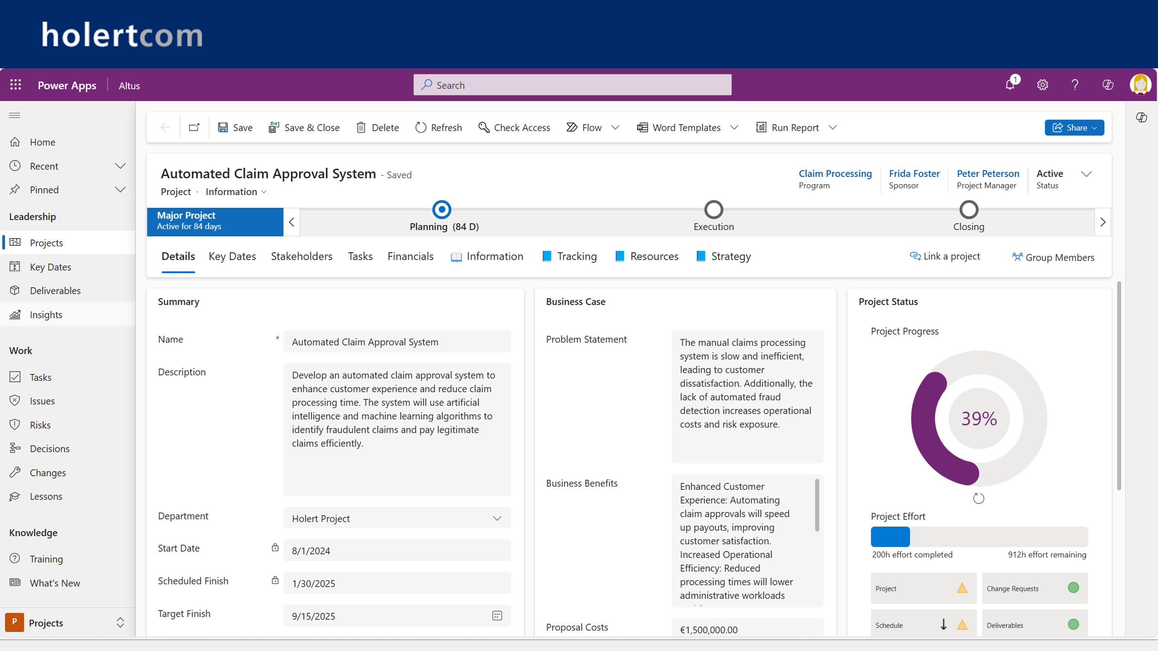Open the Department dropdown
Image resolution: width=1158 pixels, height=651 pixels.
(397, 518)
